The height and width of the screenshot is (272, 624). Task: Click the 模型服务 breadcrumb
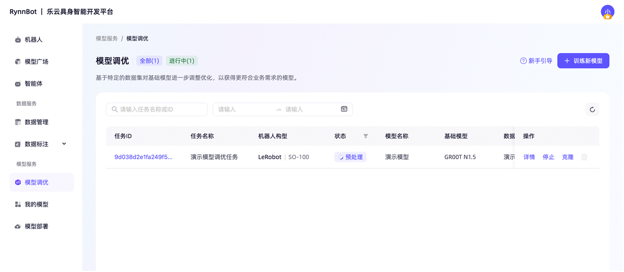click(106, 39)
